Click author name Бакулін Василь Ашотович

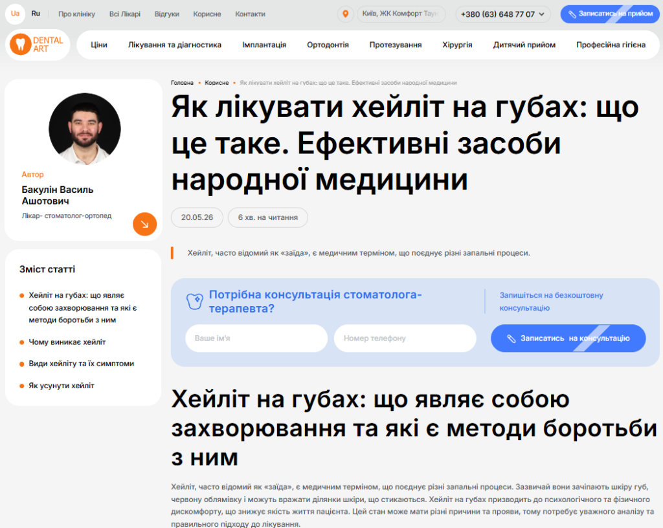(58, 195)
